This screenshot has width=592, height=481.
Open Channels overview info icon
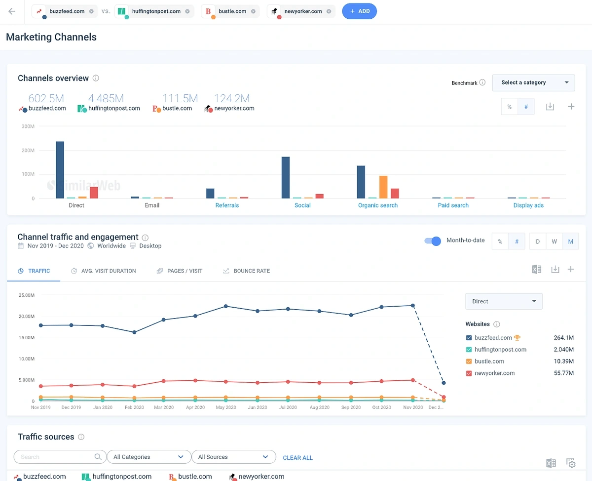(96, 78)
